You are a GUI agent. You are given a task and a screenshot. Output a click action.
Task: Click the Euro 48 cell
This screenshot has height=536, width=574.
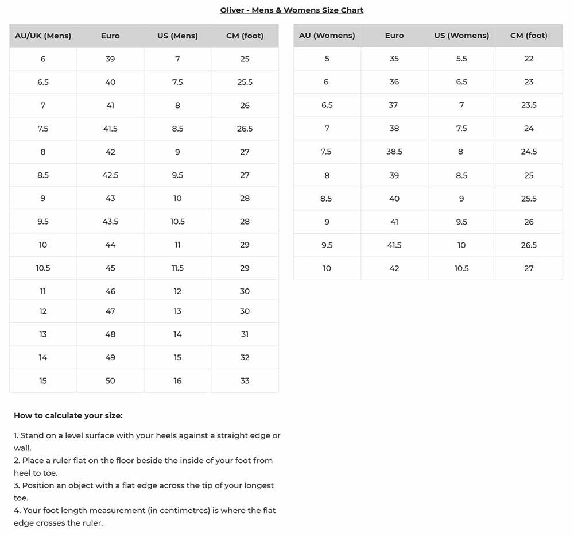click(x=110, y=334)
